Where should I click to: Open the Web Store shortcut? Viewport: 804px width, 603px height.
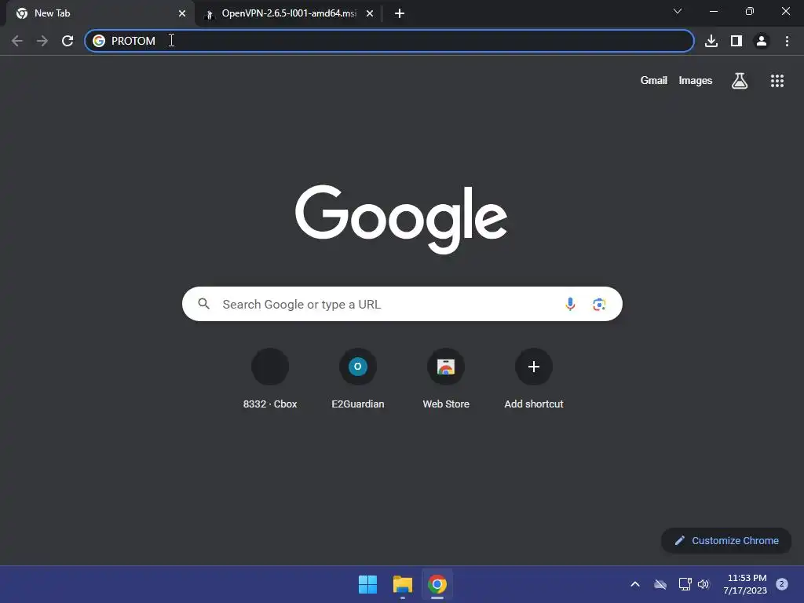coord(446,378)
